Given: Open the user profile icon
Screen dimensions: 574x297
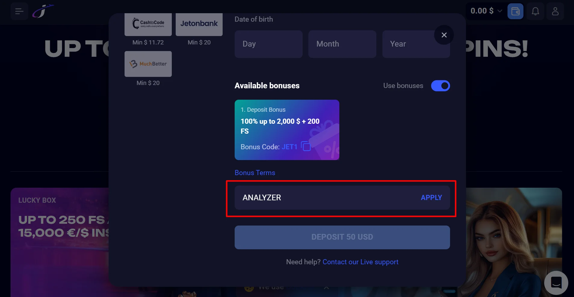Looking at the screenshot, I should click(555, 11).
